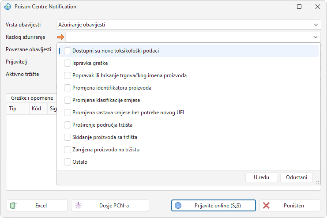Sort by the 'Tip' column header
This screenshot has width=327, height=218.
tap(18, 109)
